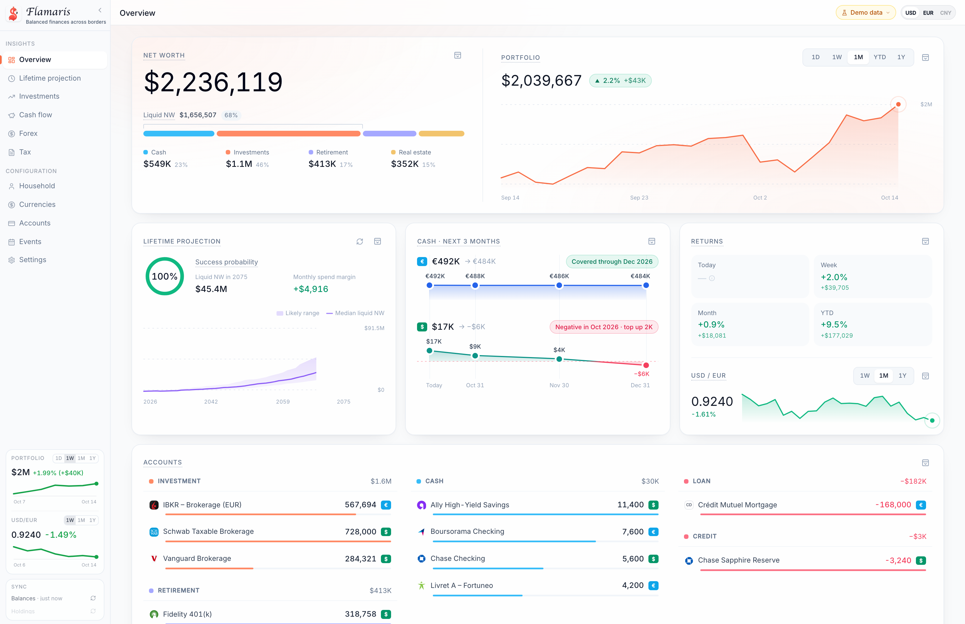Select USD as display currency
This screenshot has width=965, height=624.
click(x=911, y=13)
